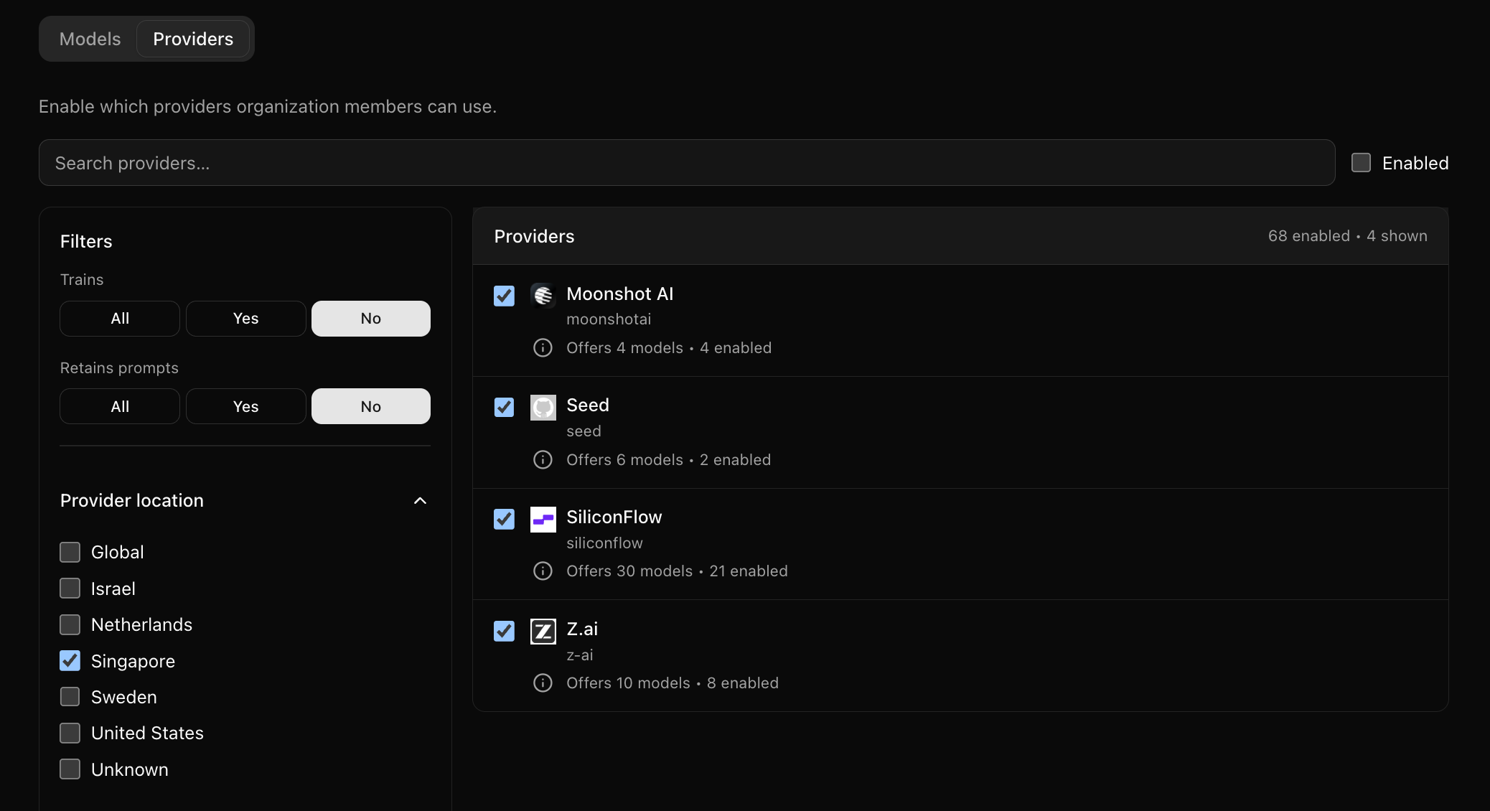Click the SiliconFlow provider logo

click(543, 519)
